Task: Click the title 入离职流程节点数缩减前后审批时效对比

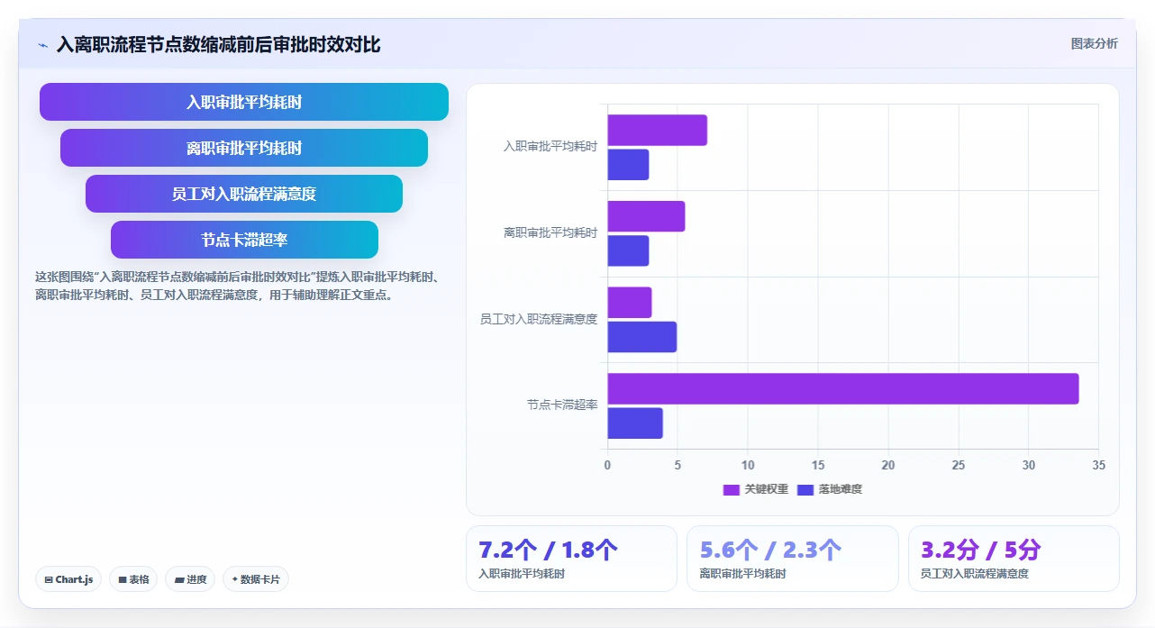Action: pyautogui.click(x=218, y=44)
